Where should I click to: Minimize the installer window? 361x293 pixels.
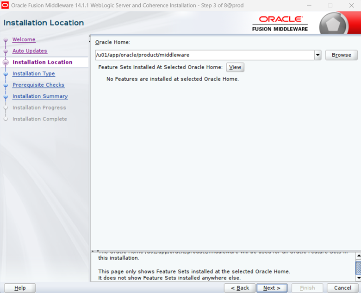(309, 5)
